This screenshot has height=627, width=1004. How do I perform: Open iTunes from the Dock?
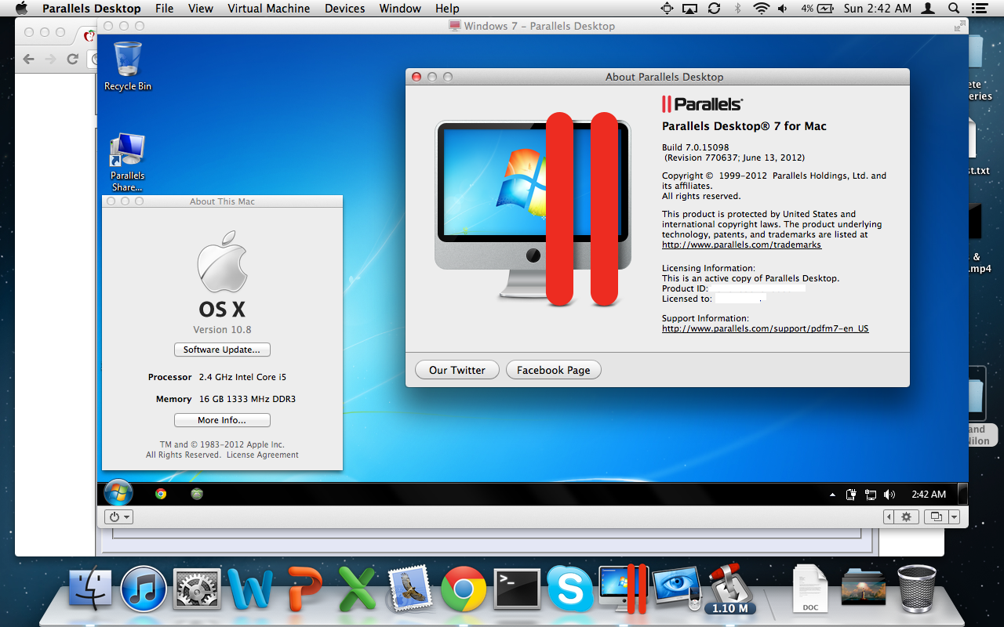coord(144,589)
